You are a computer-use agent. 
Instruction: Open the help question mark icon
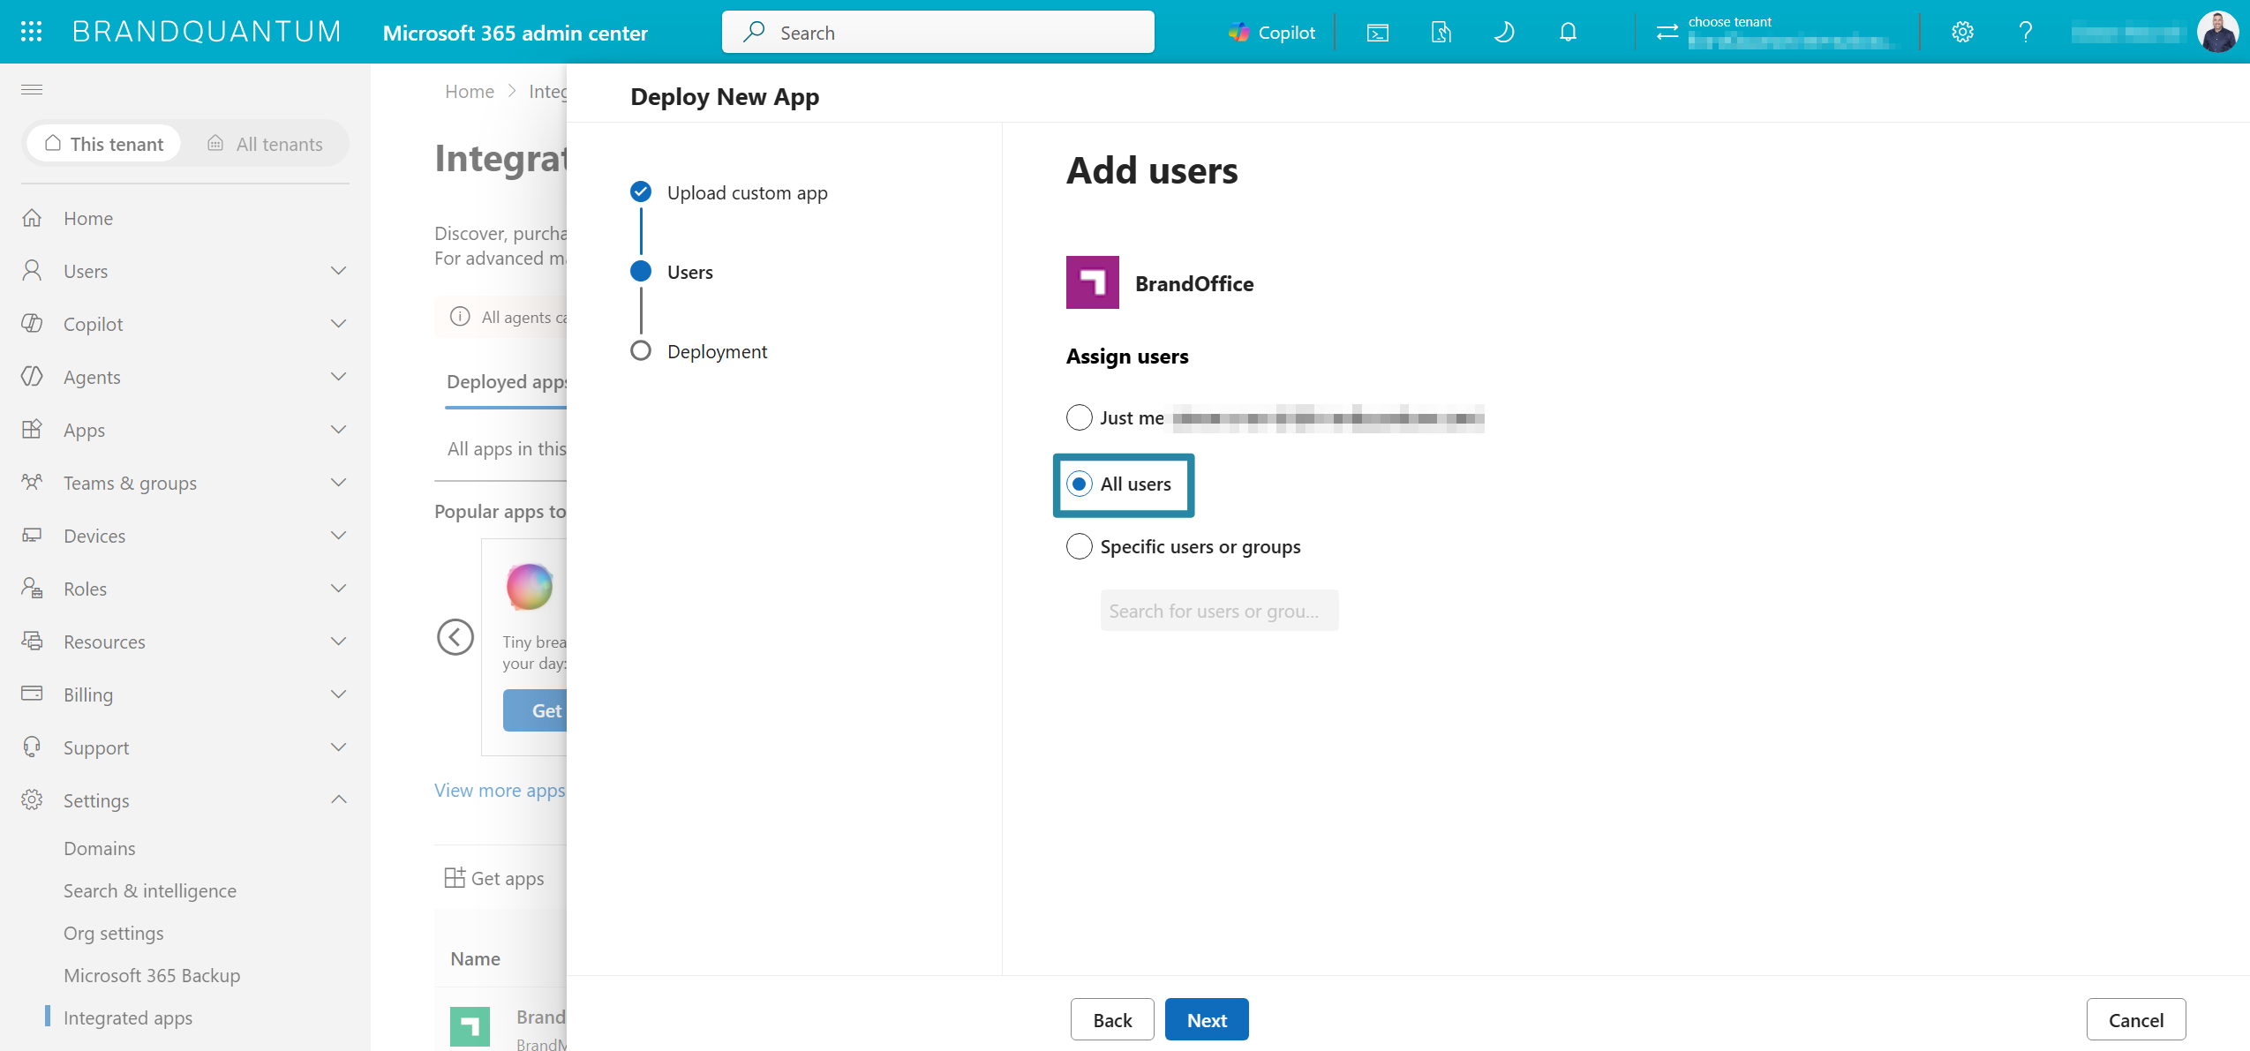coord(2026,33)
